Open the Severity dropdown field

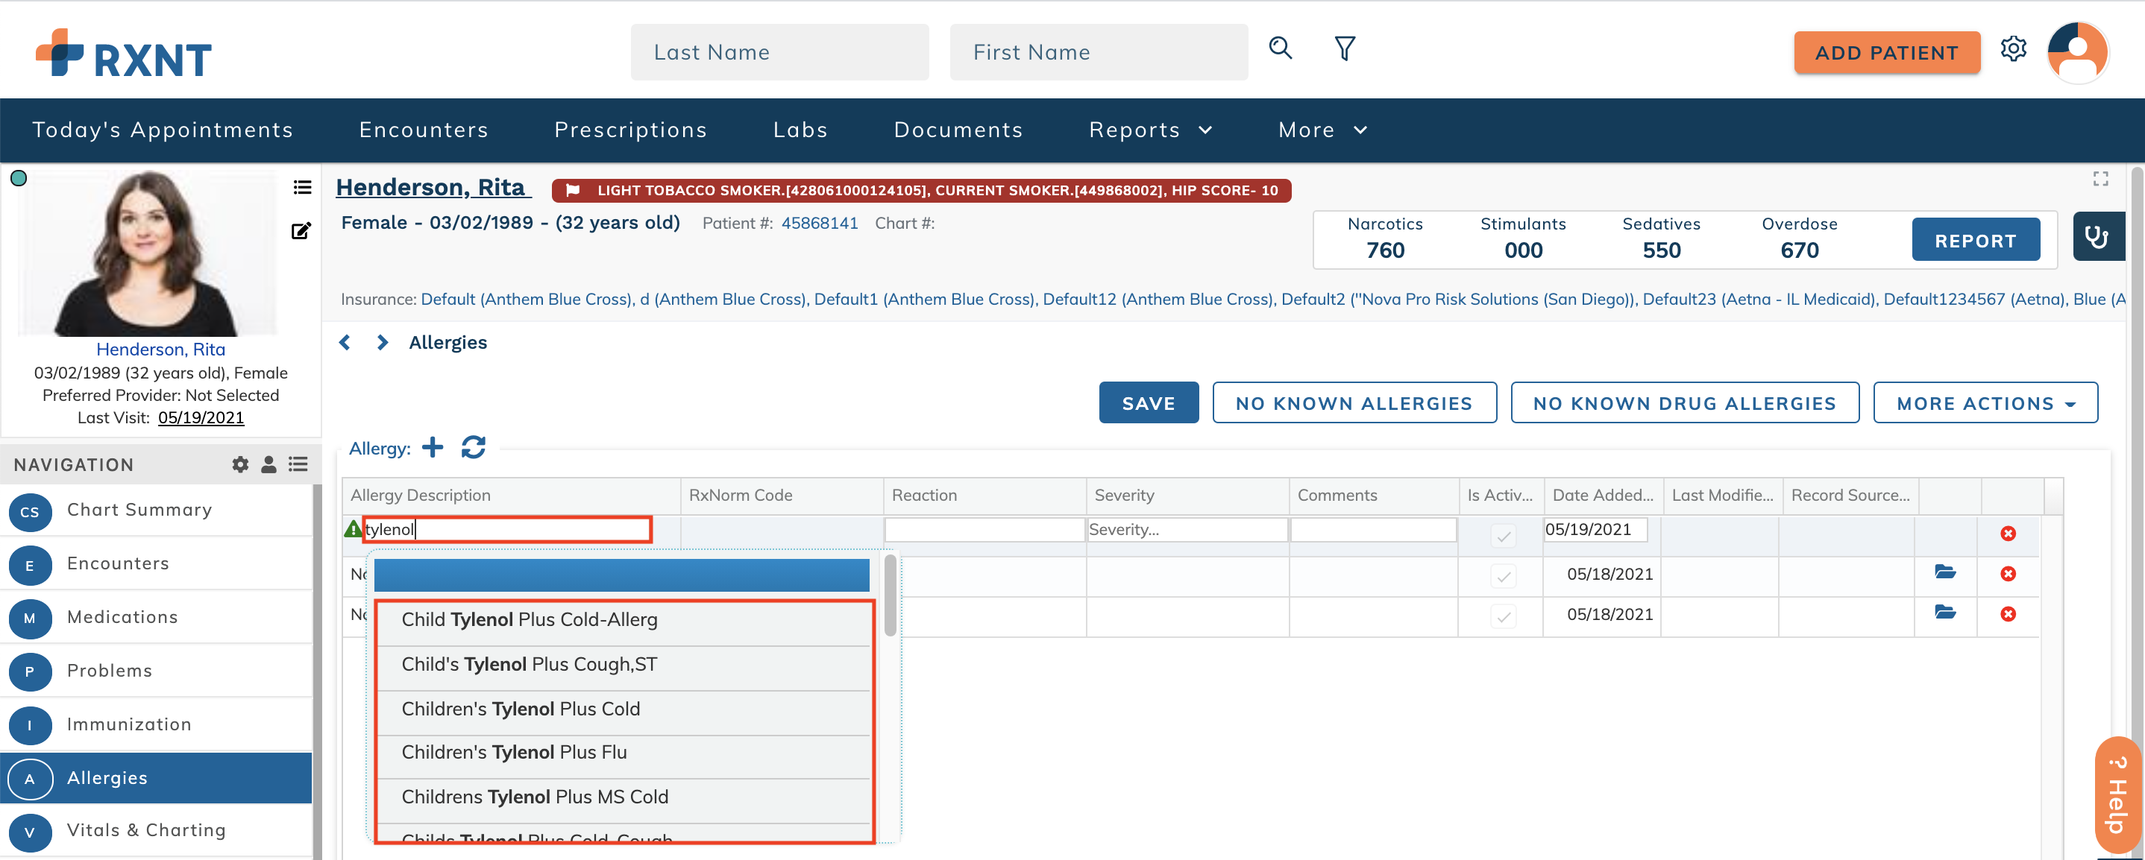pyautogui.click(x=1187, y=530)
